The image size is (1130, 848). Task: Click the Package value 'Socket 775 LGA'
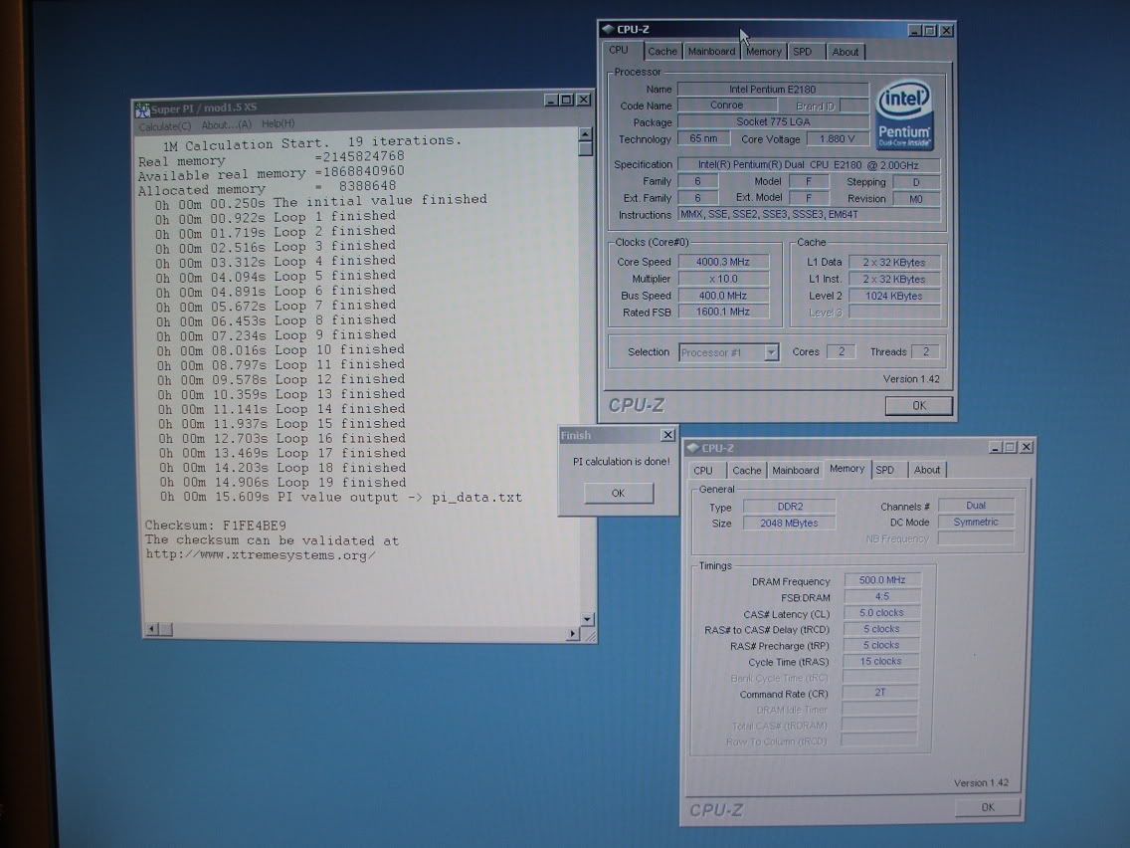click(x=773, y=121)
